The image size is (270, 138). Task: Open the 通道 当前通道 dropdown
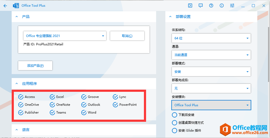point(211,55)
